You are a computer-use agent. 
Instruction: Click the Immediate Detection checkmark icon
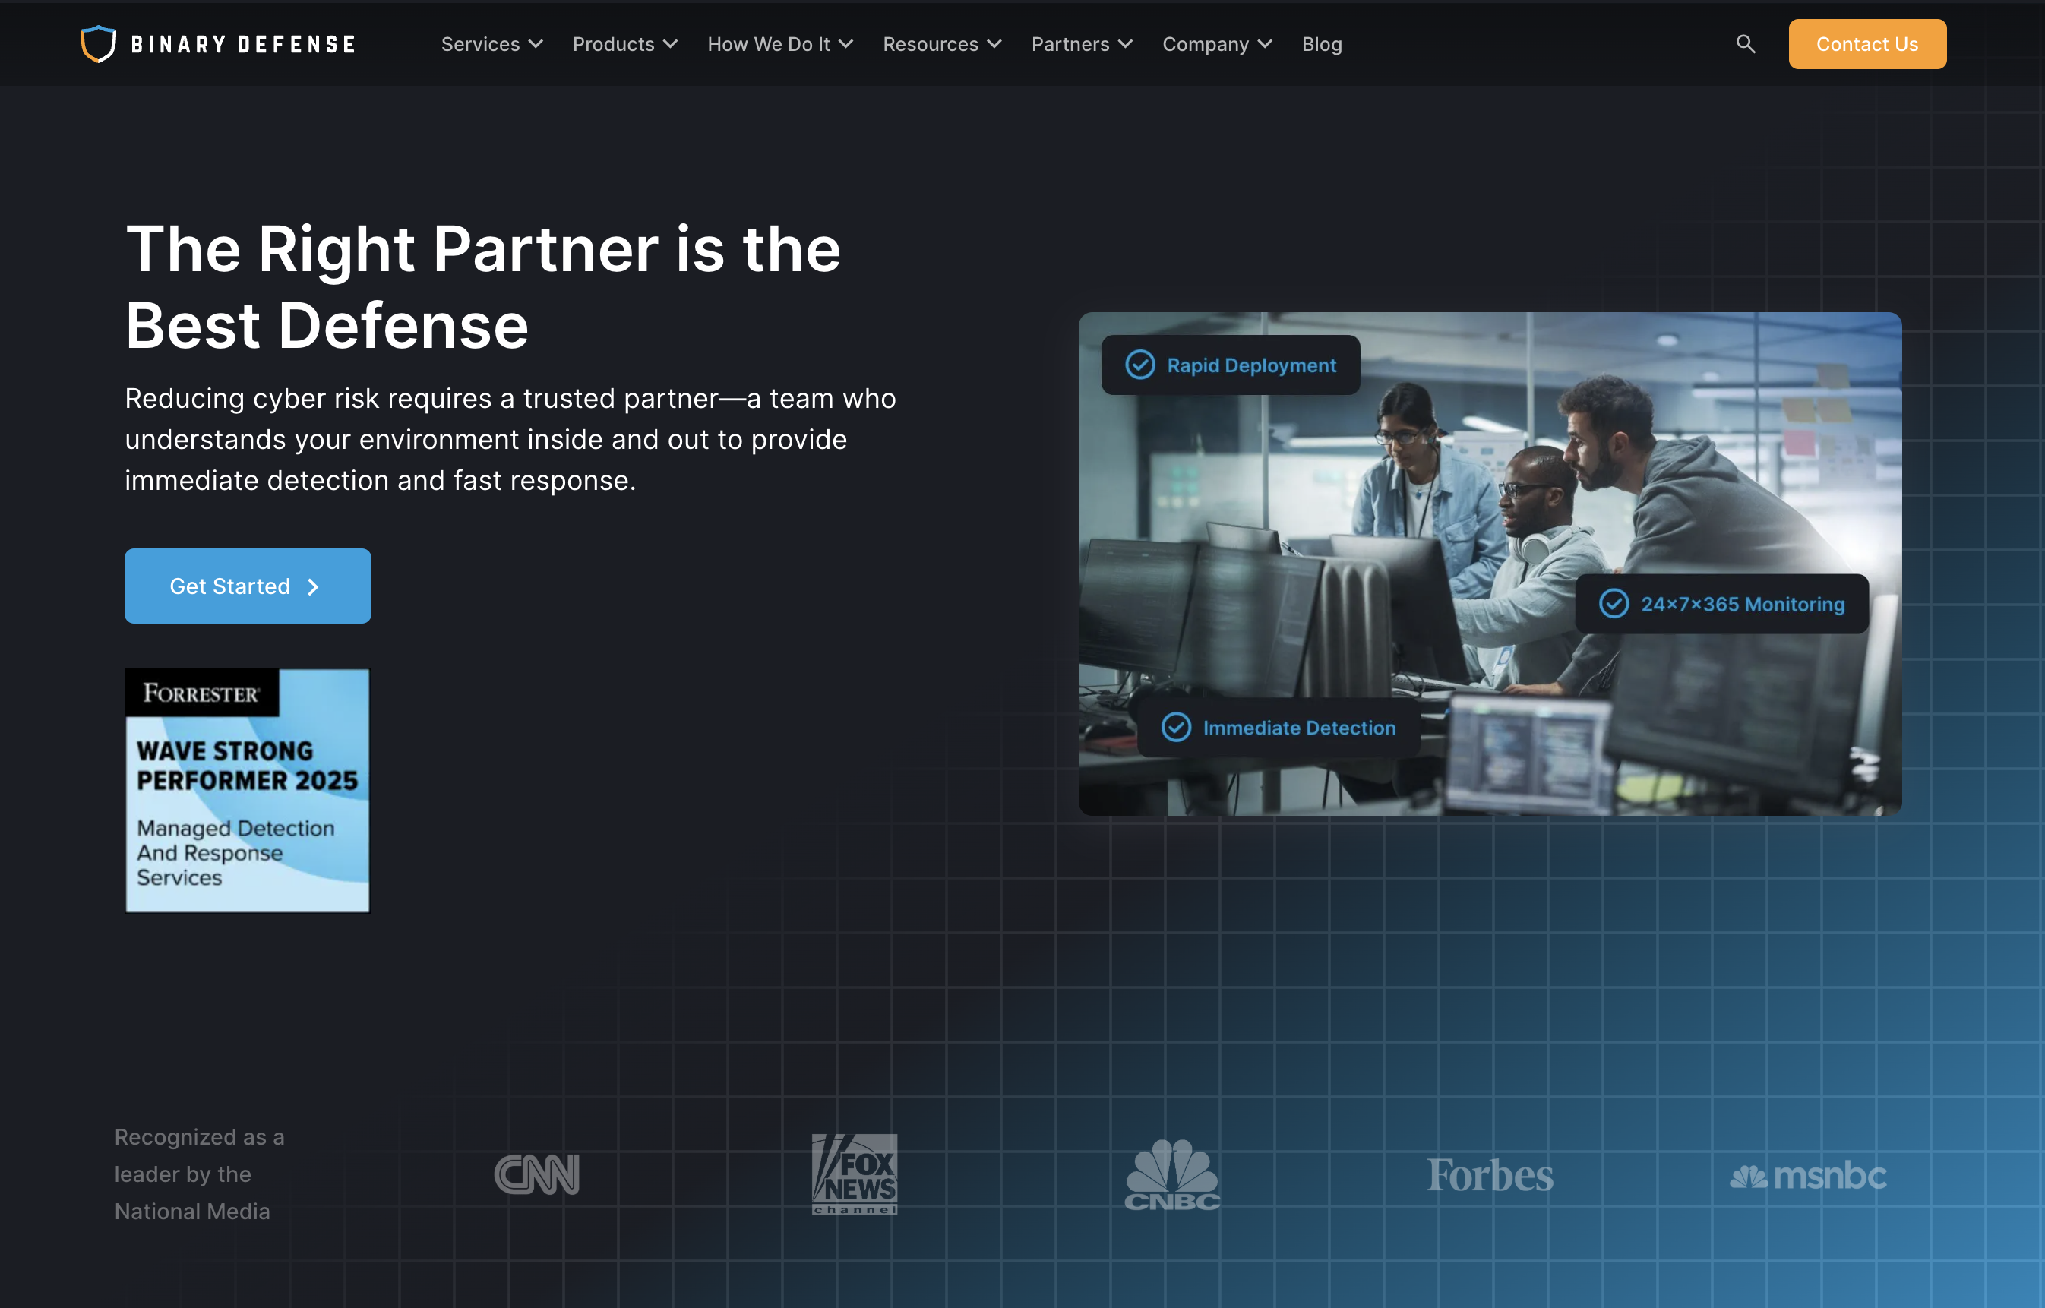(x=1176, y=727)
